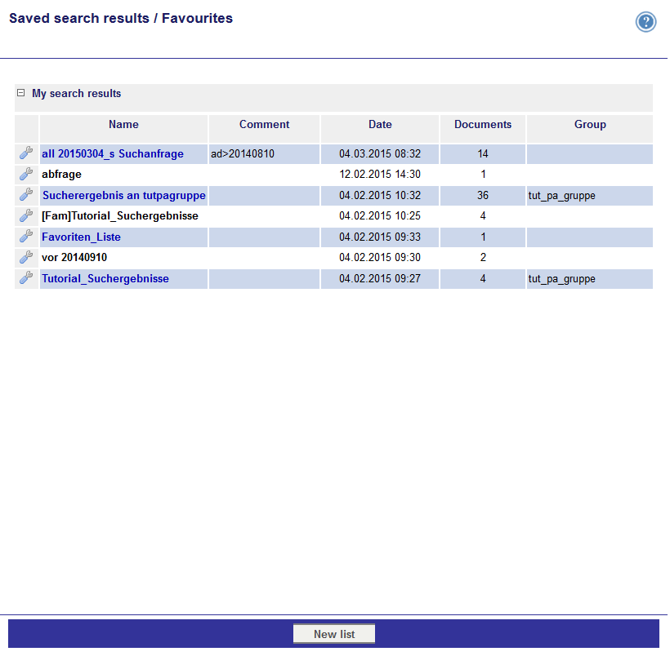Viewport: 670px width, 656px height.
Task: Select date 04.02.2015 10:25
Action: click(x=380, y=216)
